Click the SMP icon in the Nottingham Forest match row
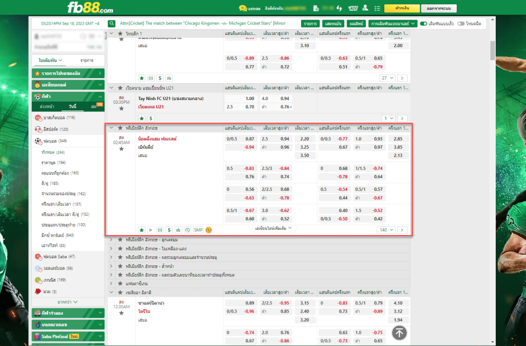The width and height of the screenshot is (526, 346). (x=198, y=230)
